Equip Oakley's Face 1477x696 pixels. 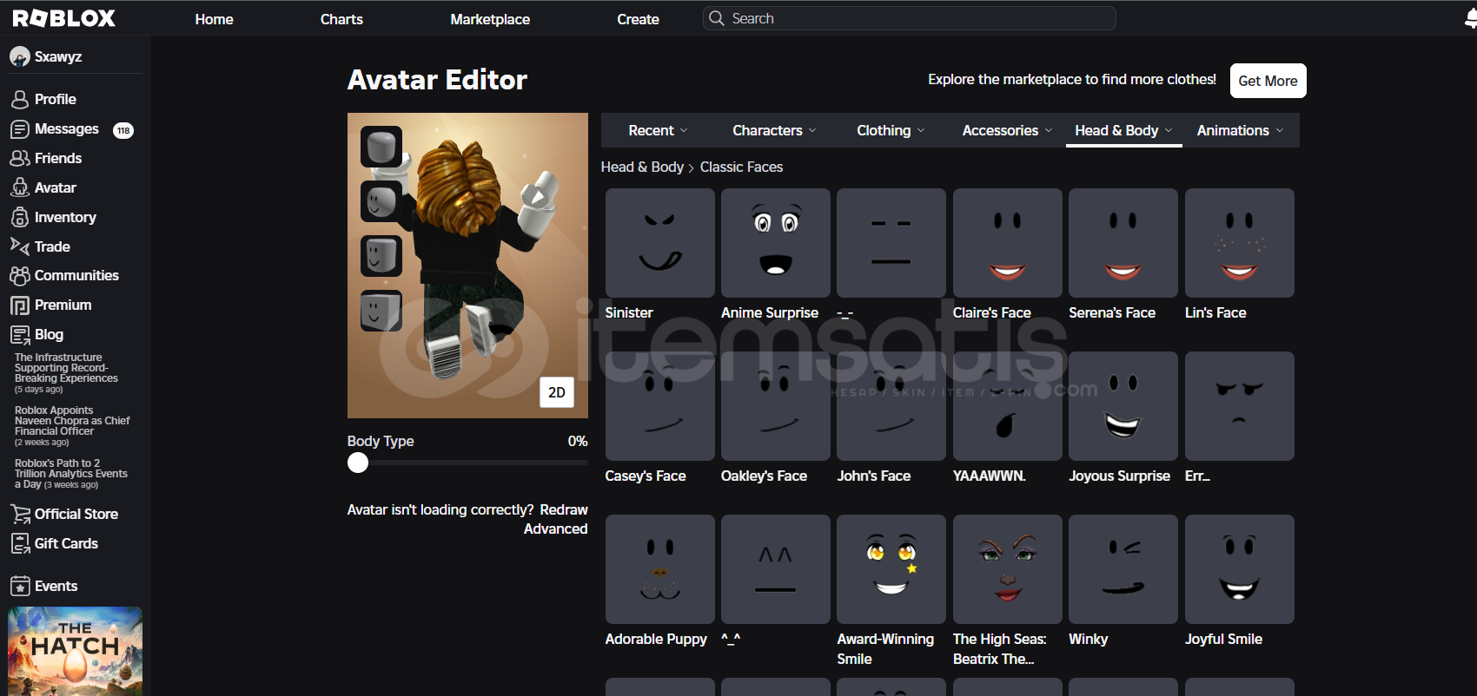tap(776, 406)
